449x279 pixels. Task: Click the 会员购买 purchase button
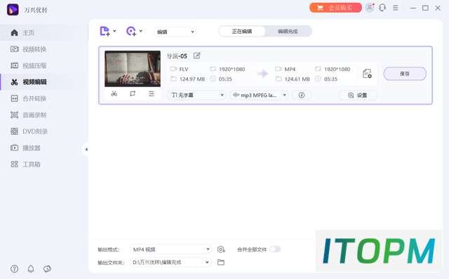tap(335, 8)
